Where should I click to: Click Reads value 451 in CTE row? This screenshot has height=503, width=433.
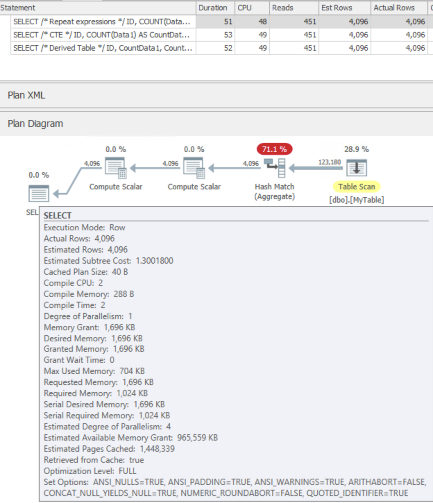(310, 35)
